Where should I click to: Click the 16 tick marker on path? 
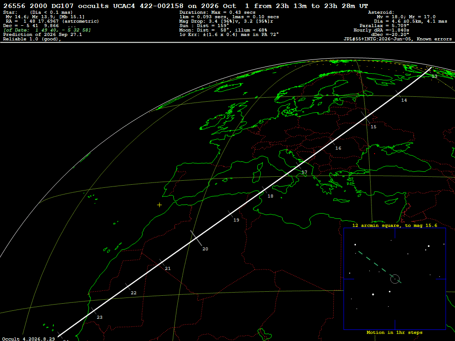(x=332, y=142)
